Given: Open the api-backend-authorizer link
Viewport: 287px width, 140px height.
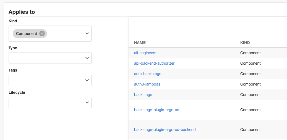Looking at the screenshot, I should pos(154,63).
